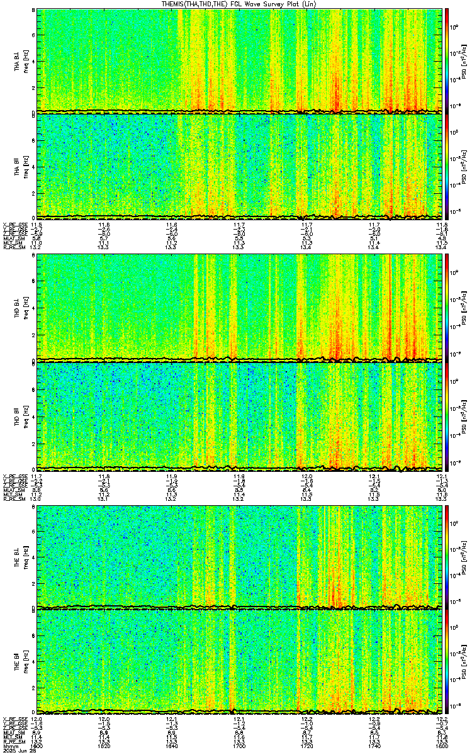Click inside the THD B-parallel spectrogram panel

tap(239, 416)
